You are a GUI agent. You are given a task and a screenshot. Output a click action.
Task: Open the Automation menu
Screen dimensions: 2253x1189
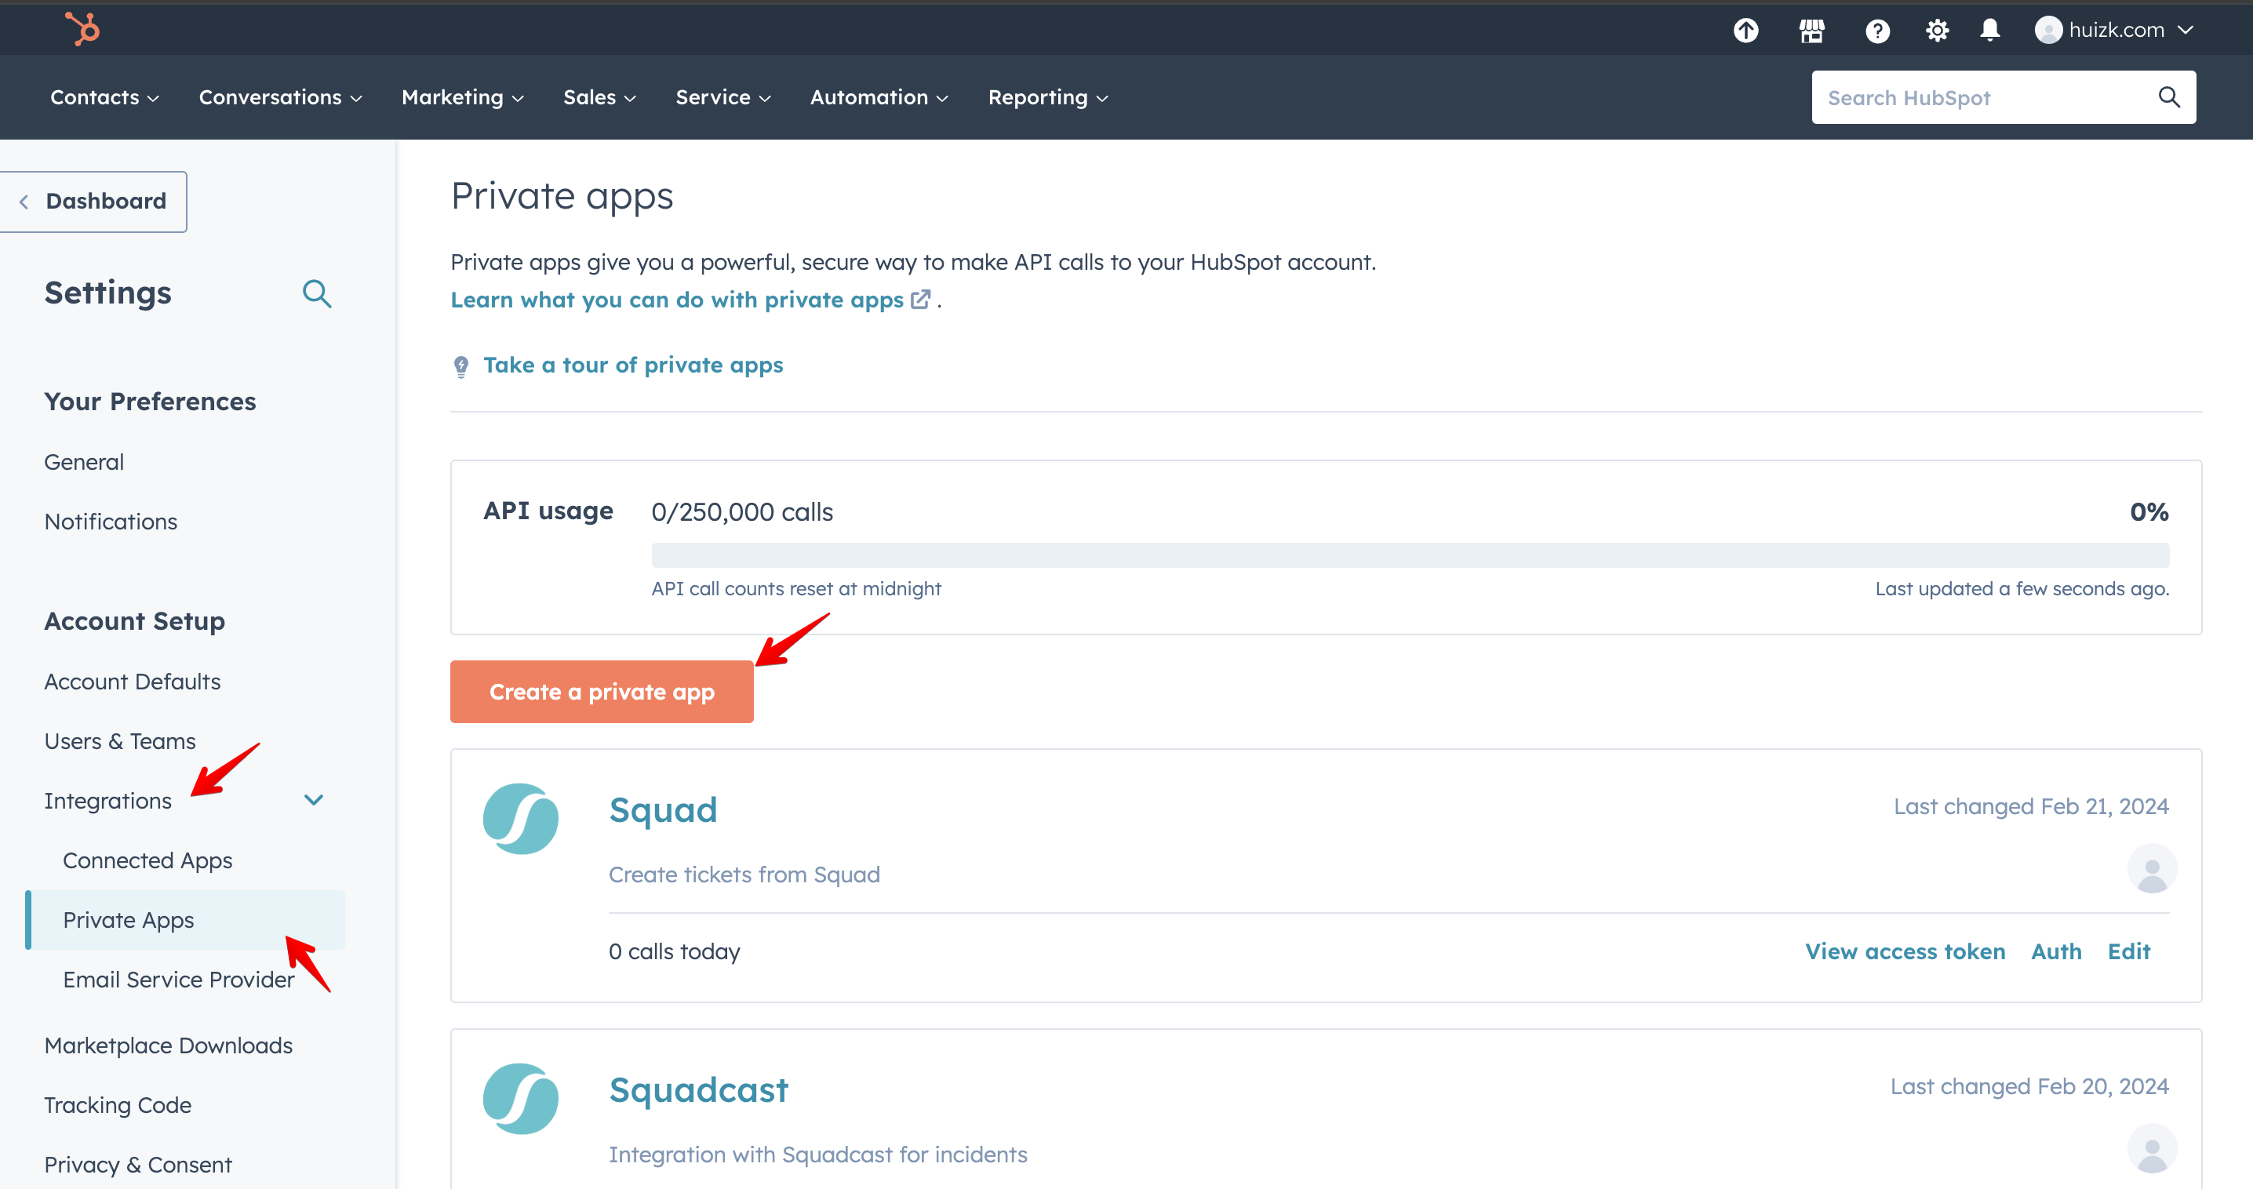(x=879, y=97)
